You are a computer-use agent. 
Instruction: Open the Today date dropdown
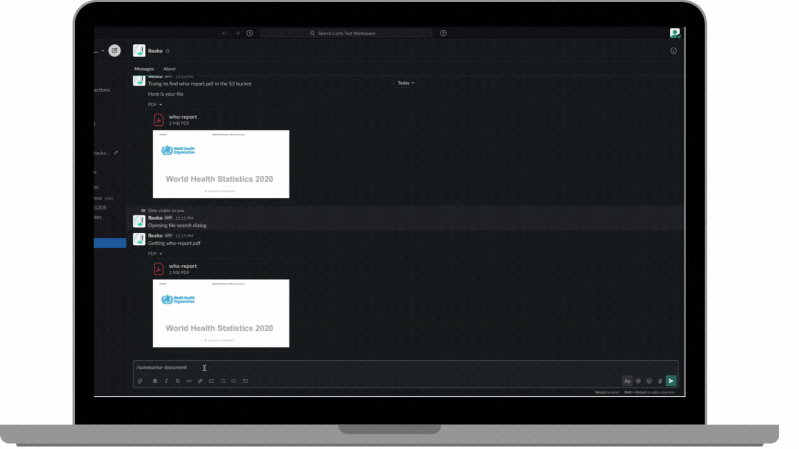406,83
